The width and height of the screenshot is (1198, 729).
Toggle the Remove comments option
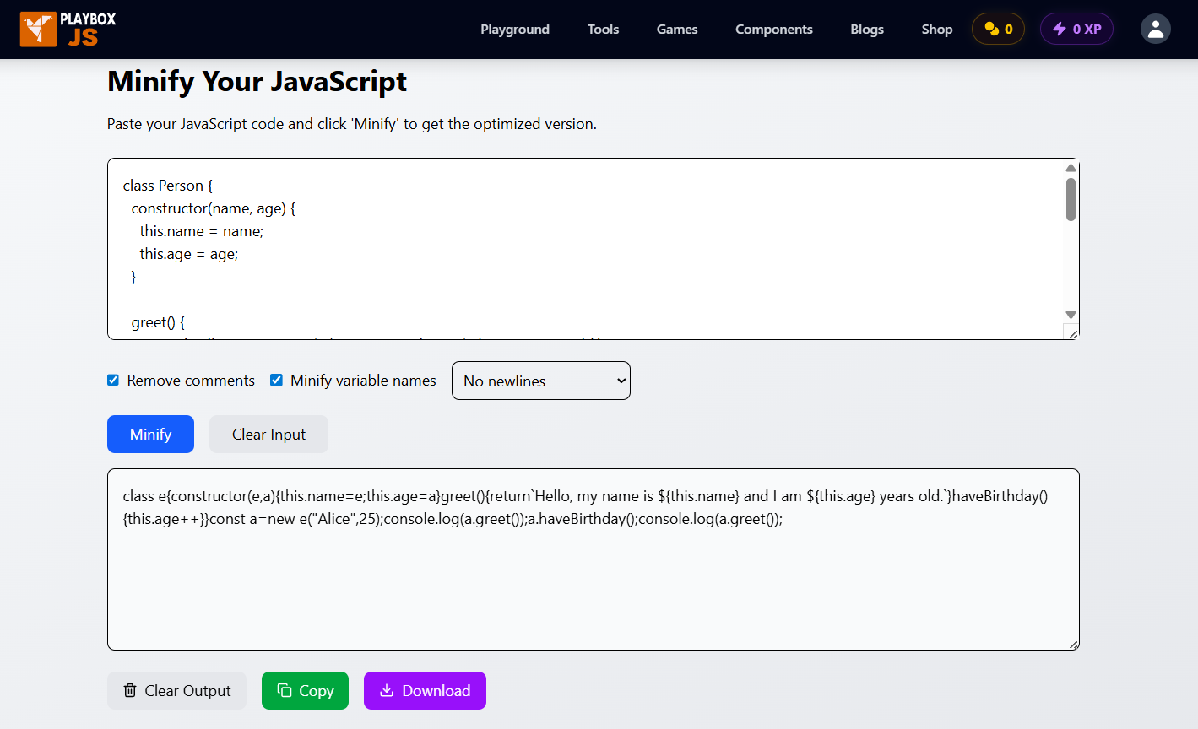112,380
